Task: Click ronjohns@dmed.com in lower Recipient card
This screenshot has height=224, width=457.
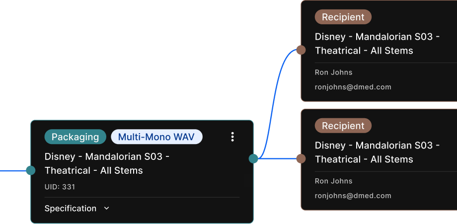Action: (x=353, y=196)
